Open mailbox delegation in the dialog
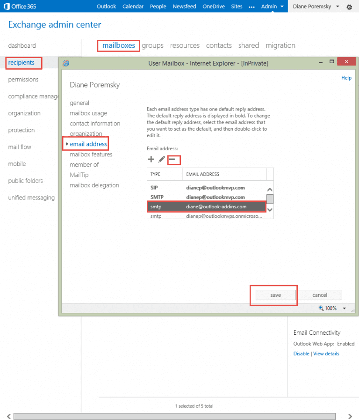 (94, 185)
